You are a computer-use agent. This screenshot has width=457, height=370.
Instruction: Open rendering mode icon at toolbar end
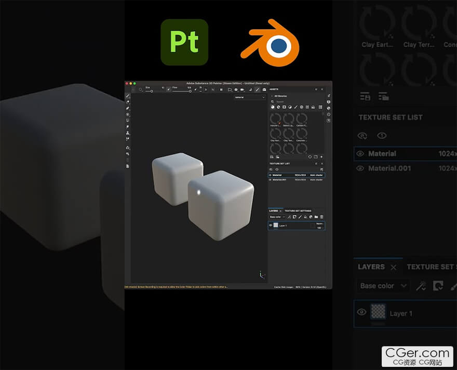tap(264, 90)
